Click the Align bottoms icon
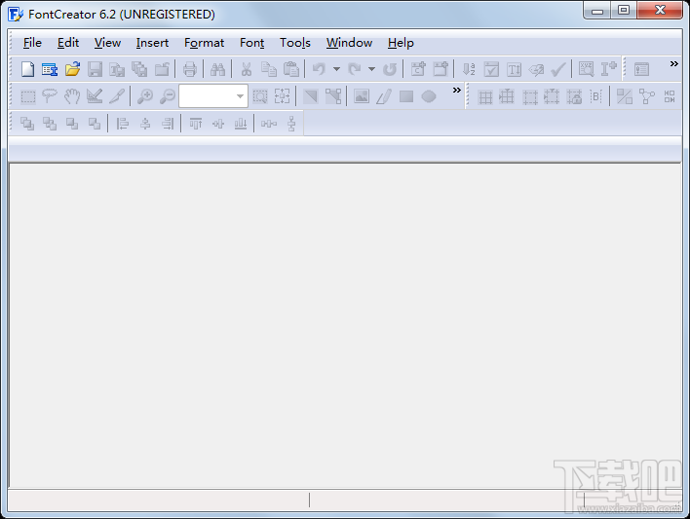 [x=241, y=124]
